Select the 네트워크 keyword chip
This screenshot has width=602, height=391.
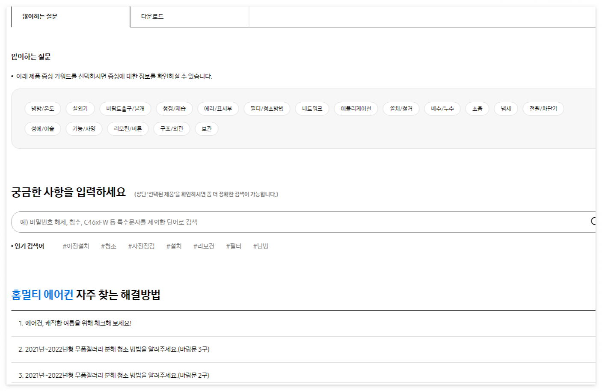[x=312, y=109]
